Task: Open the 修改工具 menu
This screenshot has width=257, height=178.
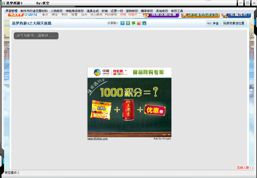Action: point(177,11)
